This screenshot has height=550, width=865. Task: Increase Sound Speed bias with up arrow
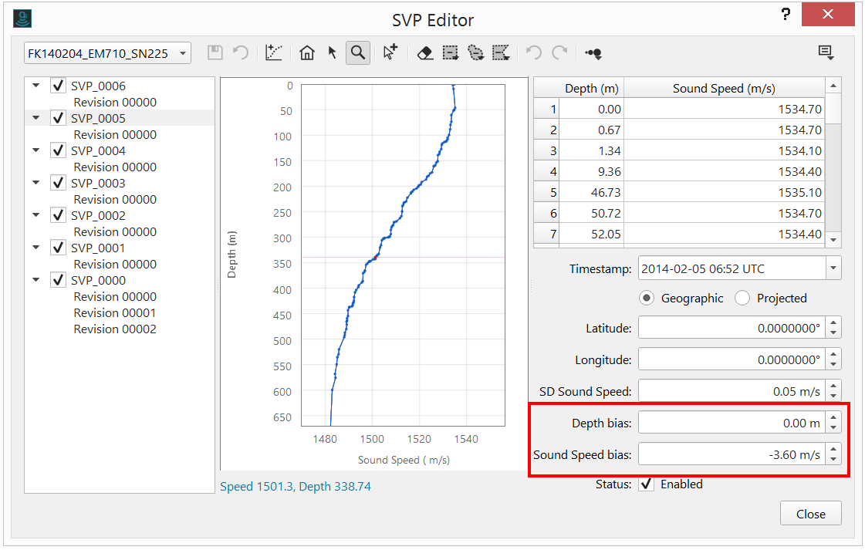click(833, 449)
